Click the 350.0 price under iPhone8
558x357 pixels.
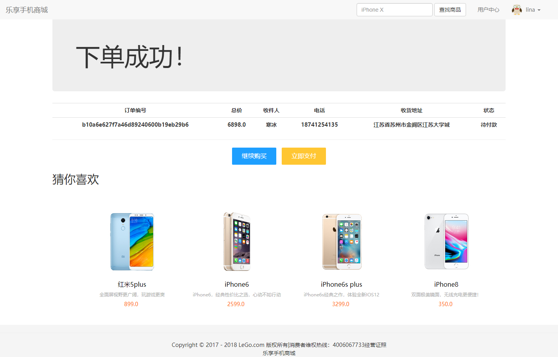[445, 304]
